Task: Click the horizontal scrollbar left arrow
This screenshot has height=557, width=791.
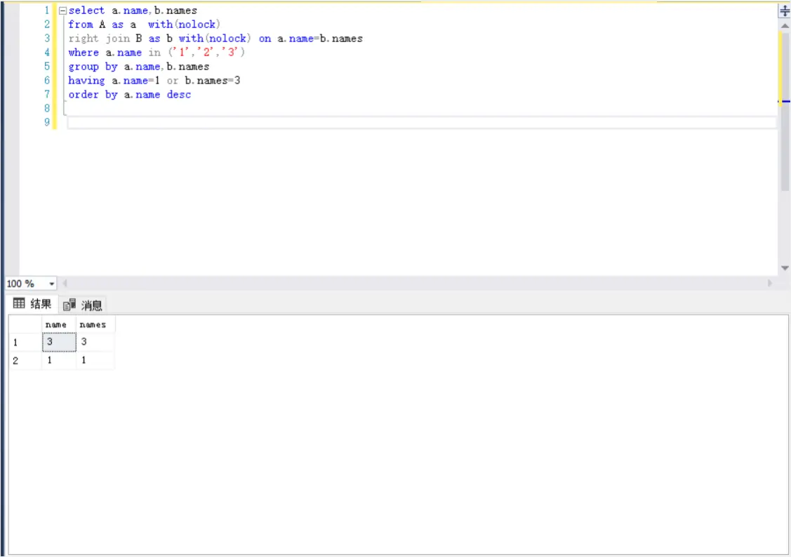Action: 65,283
